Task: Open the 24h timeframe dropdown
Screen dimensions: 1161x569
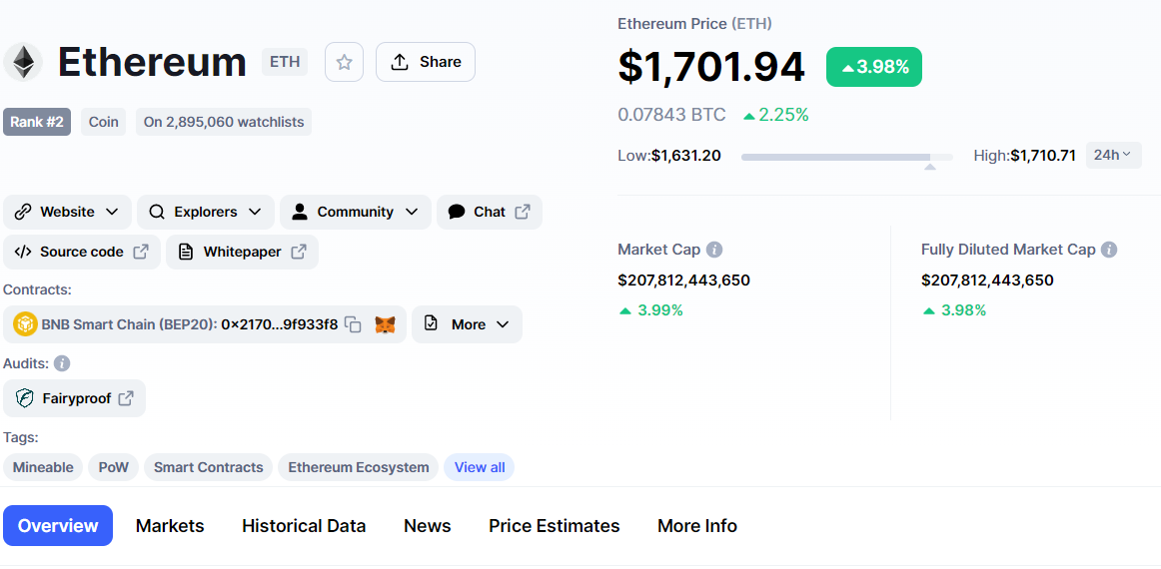Action: point(1114,156)
